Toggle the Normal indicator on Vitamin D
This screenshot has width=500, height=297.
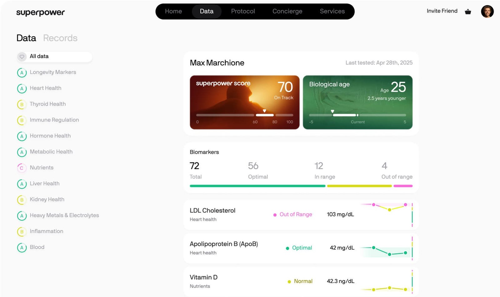pos(289,281)
